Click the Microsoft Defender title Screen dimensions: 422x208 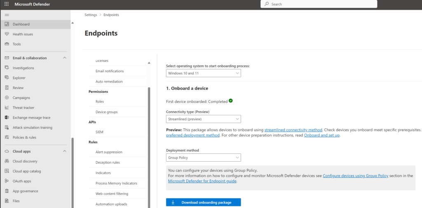coord(32,4)
